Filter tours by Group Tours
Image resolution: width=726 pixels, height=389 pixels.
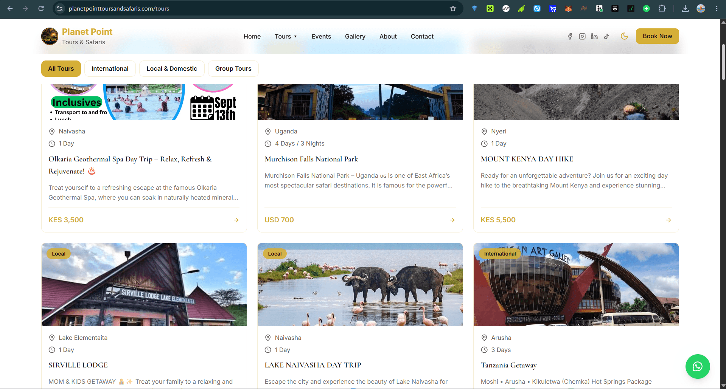(x=233, y=68)
